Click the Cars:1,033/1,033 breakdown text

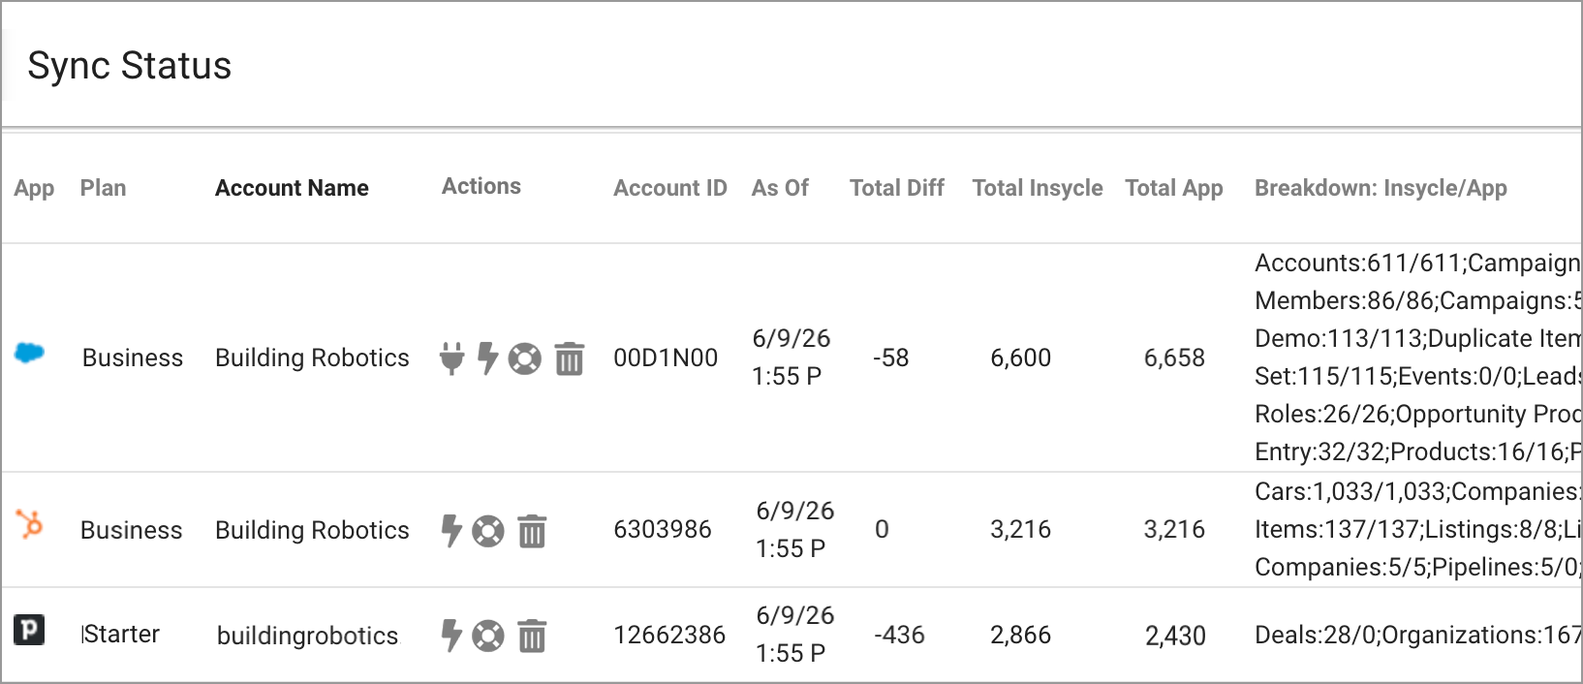pyautogui.click(x=1350, y=492)
